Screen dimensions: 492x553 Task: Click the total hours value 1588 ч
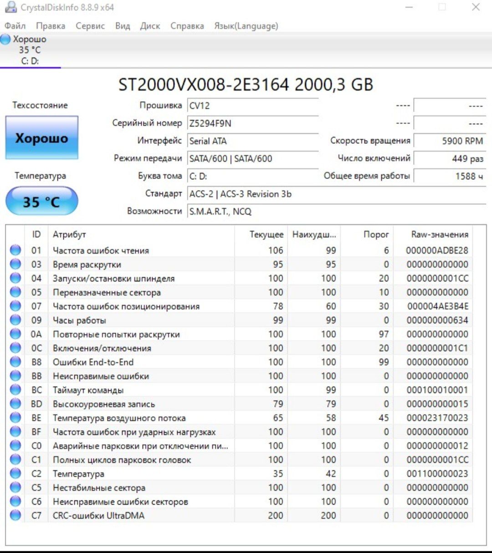click(450, 176)
